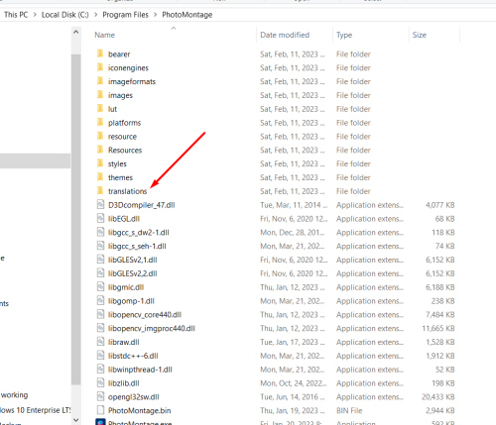Click the imageformats folder icon
Screen dimensions: 496x425
100,81
